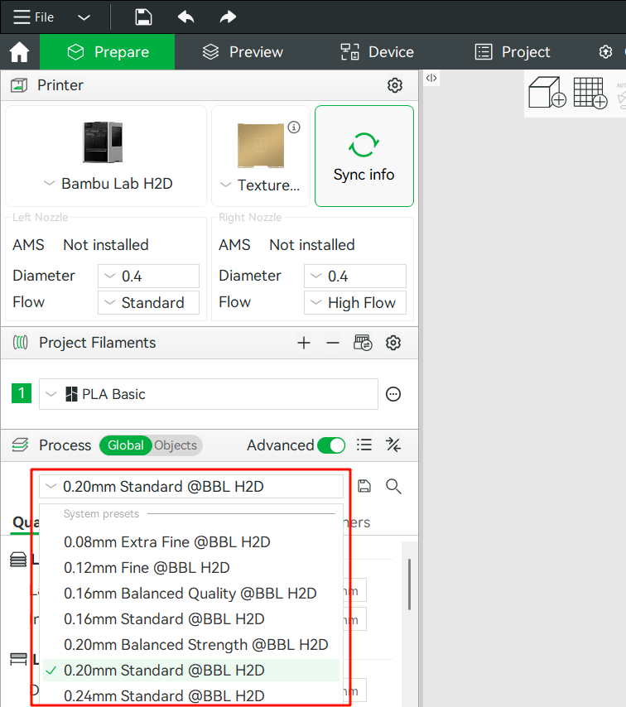Click the Save file icon in title bar
Image resolution: width=626 pixels, height=707 pixels.
[x=143, y=17]
